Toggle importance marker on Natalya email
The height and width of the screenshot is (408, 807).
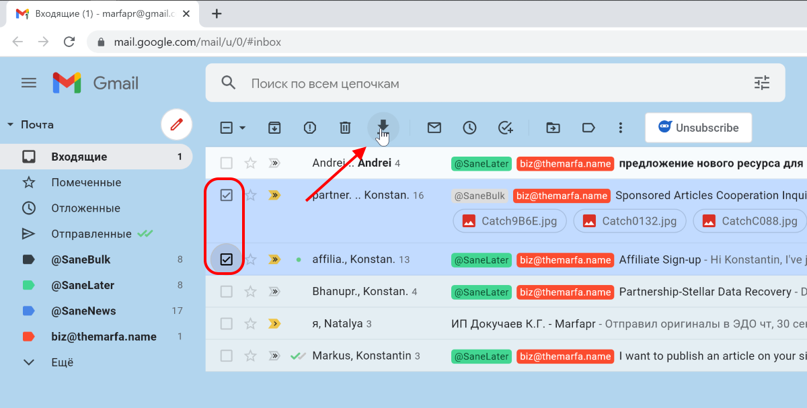click(x=274, y=324)
